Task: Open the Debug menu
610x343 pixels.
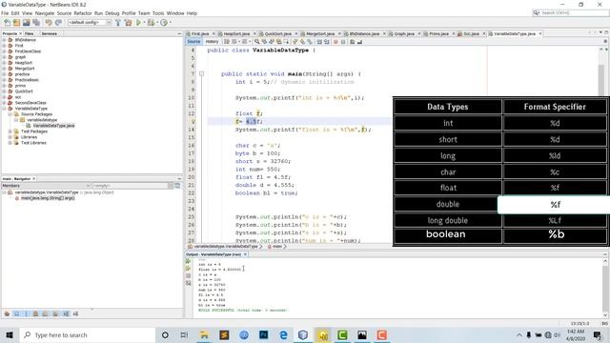Action: [112, 13]
